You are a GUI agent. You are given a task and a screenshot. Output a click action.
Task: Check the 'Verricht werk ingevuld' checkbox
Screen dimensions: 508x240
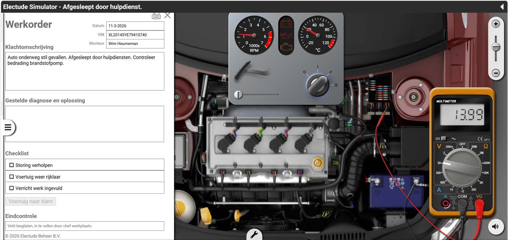tap(12, 188)
